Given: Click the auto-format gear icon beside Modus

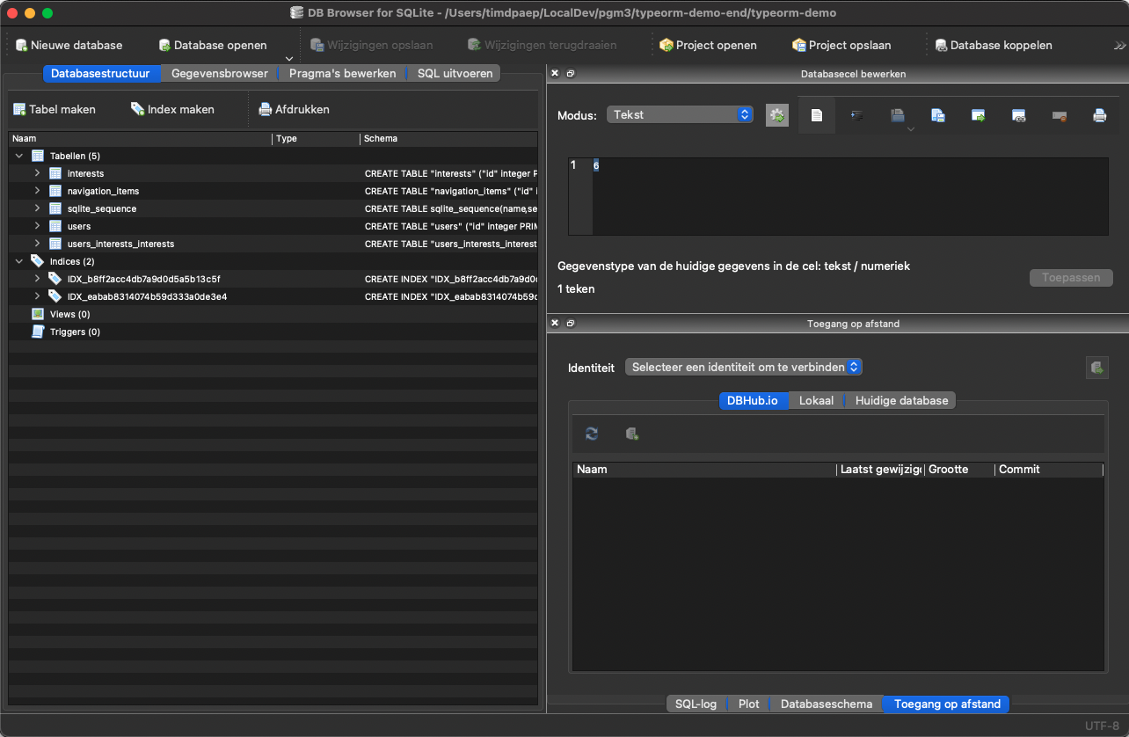Looking at the screenshot, I should tap(776, 115).
